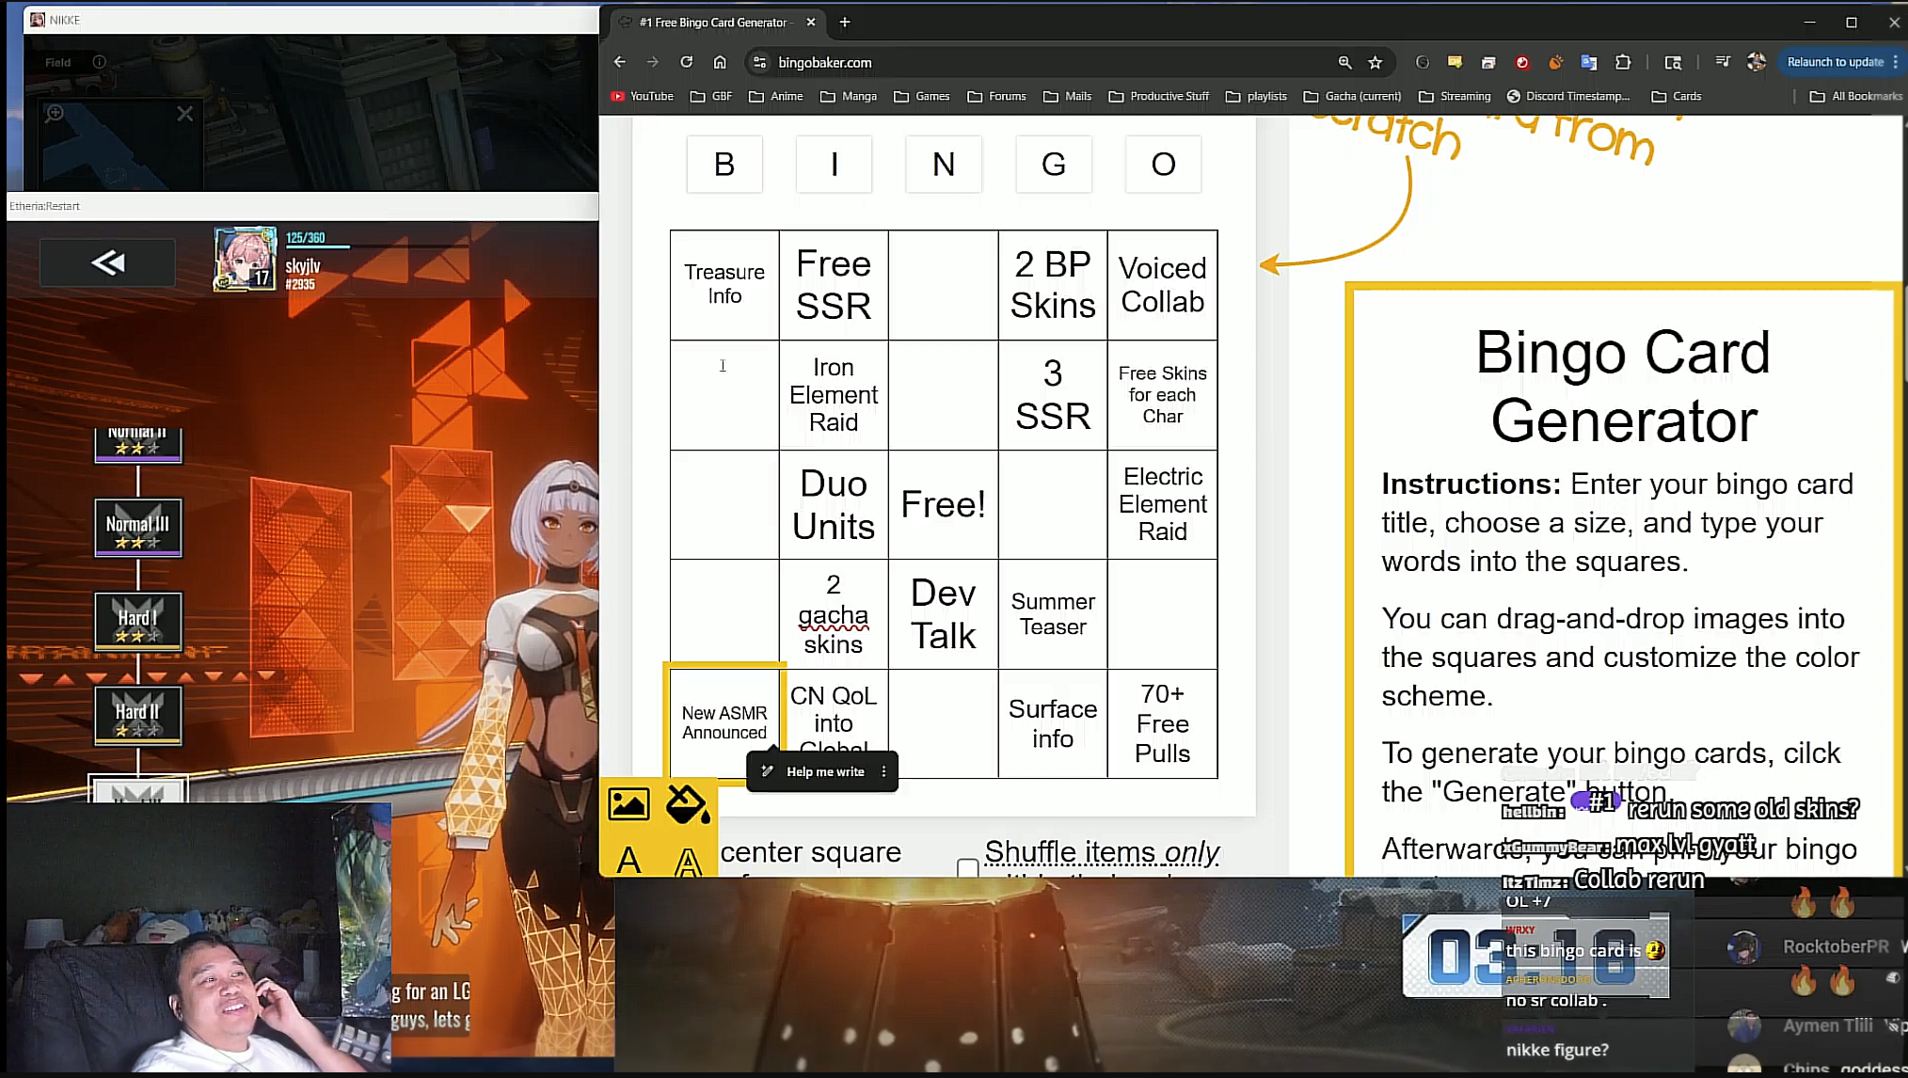Toggle the Shuffle items only checkbox
The image size is (1908, 1078).
(967, 866)
